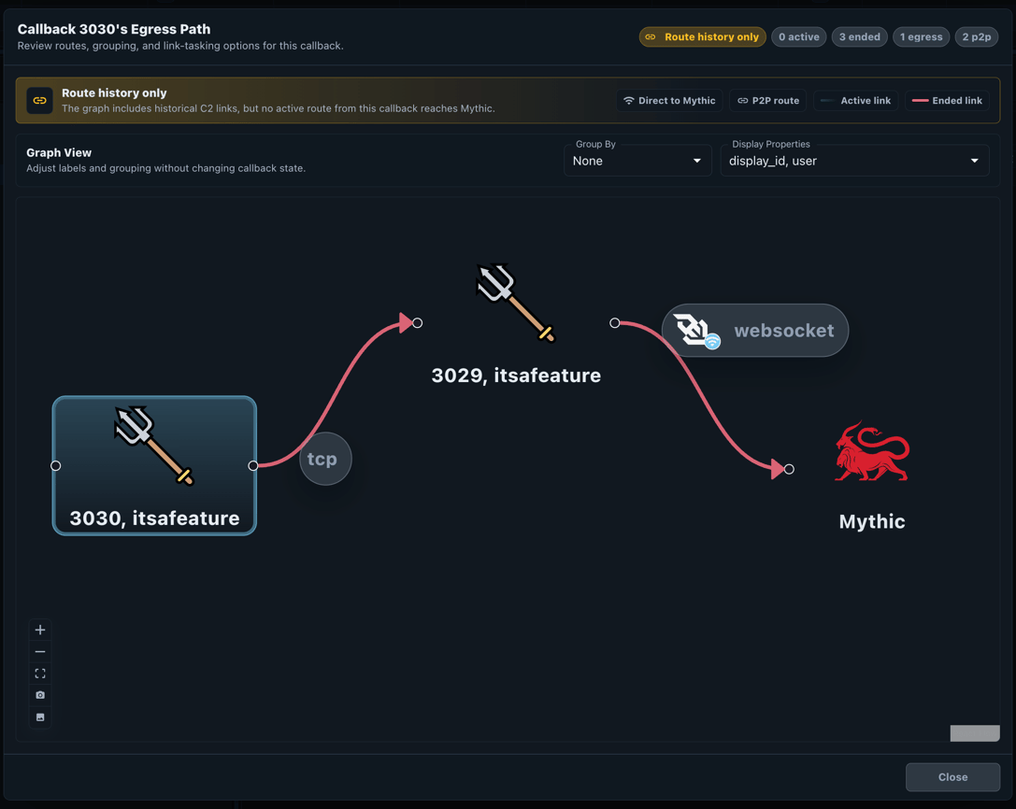Click the Active link legend item
Screen dimensions: 1016x809
coord(855,100)
